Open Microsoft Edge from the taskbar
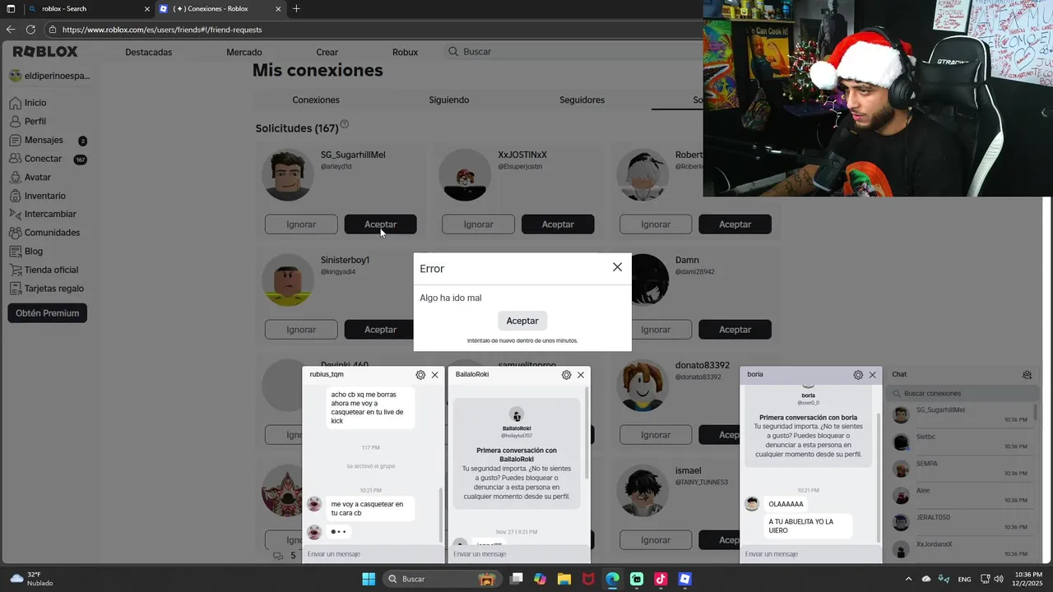This screenshot has width=1053, height=592. 612,579
